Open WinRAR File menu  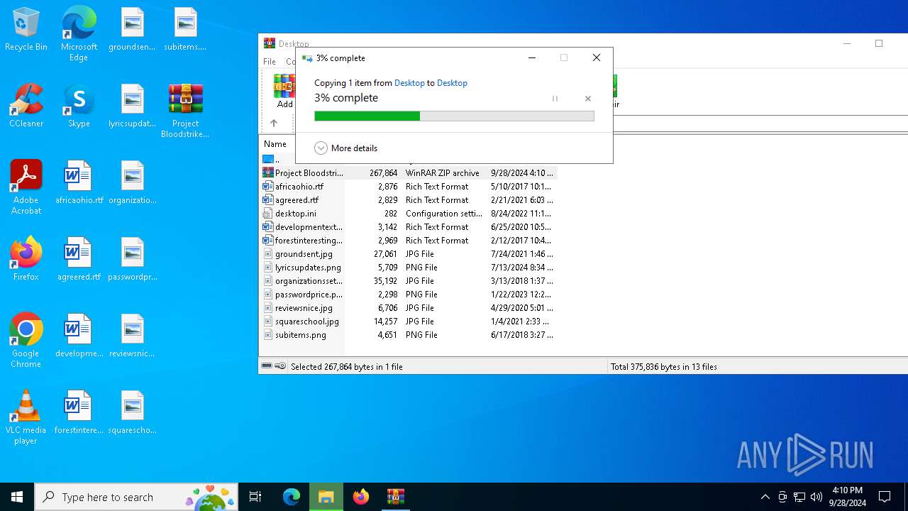270,62
